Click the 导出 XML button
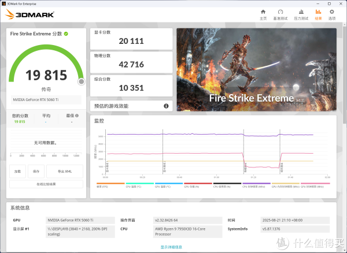 (x=64, y=172)
